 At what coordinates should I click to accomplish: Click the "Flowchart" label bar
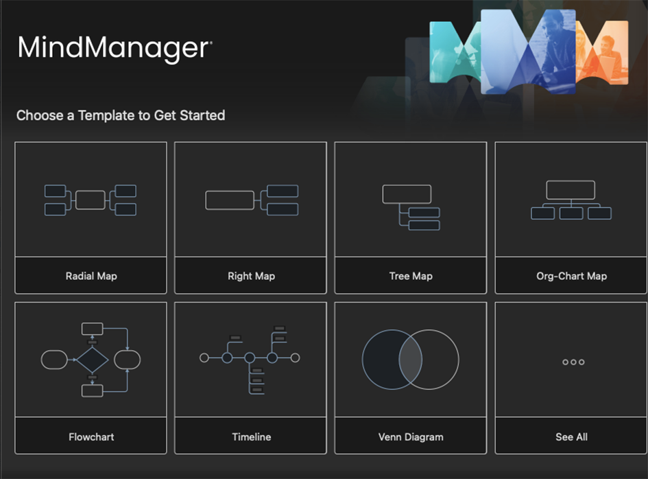pyautogui.click(x=91, y=436)
